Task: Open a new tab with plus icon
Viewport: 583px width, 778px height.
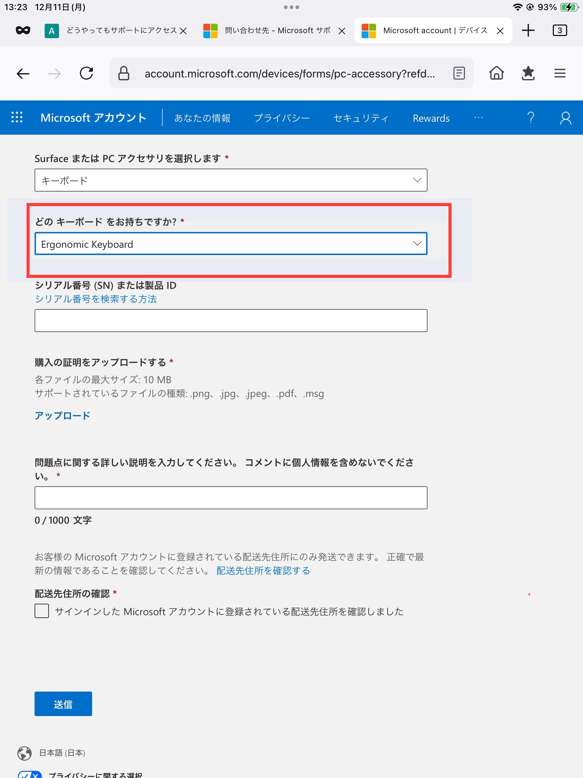Action: pos(528,30)
